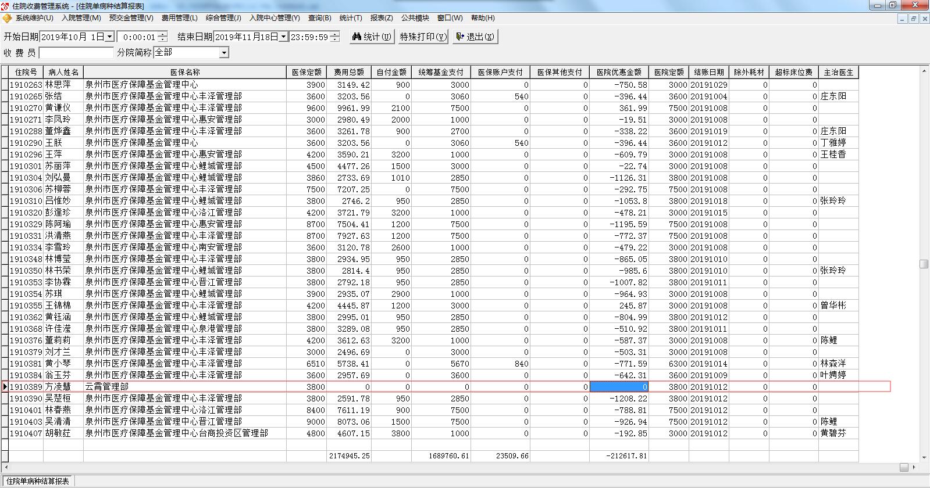Viewport: 930px width, 488px height.
Task: Click doctor name 丁雅婷
Action: coord(839,142)
